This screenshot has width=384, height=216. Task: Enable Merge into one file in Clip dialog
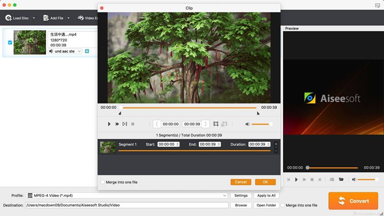[103, 182]
